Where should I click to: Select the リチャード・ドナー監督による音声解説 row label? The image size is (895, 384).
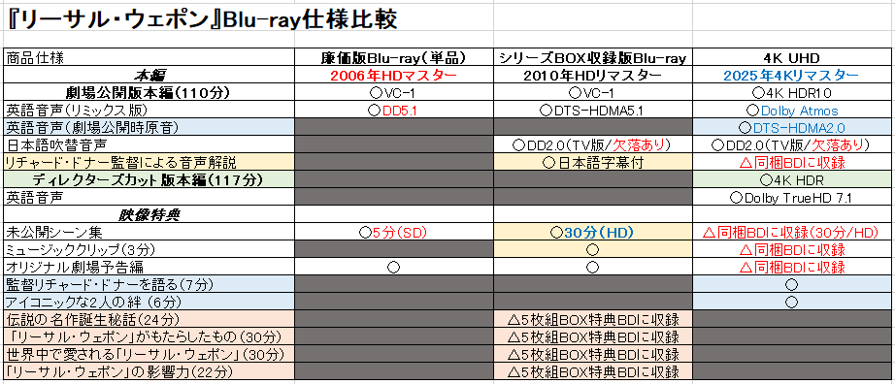coord(149,162)
